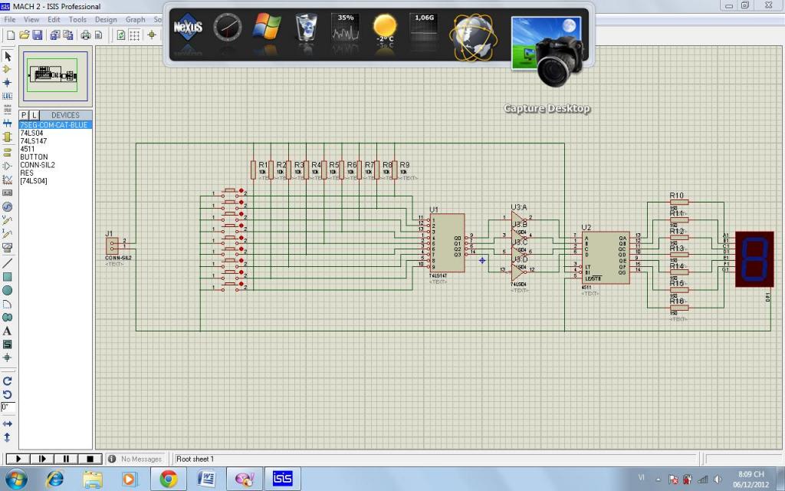Click the Junction dot mode icon
This screenshot has width=785, height=491.
tap(8, 82)
